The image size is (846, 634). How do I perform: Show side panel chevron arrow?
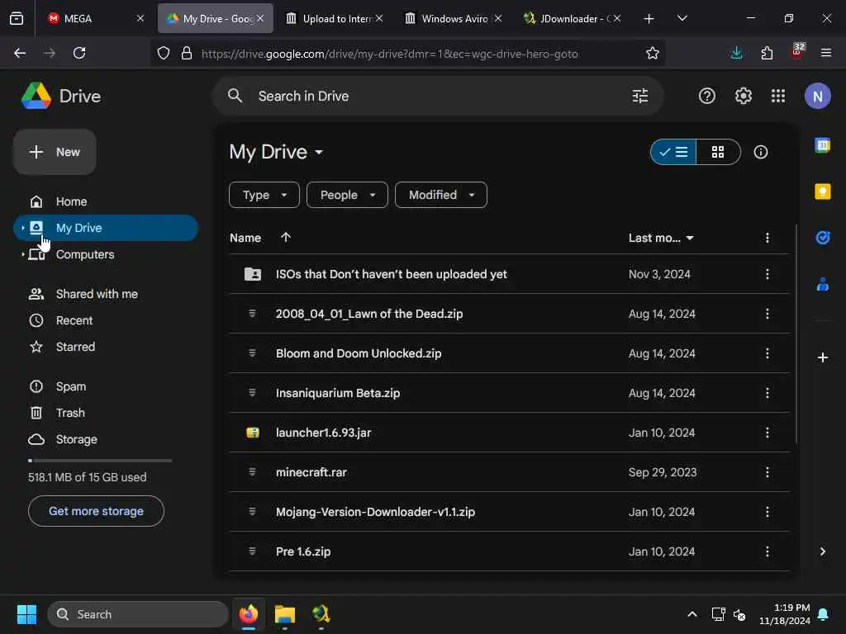[x=822, y=551]
